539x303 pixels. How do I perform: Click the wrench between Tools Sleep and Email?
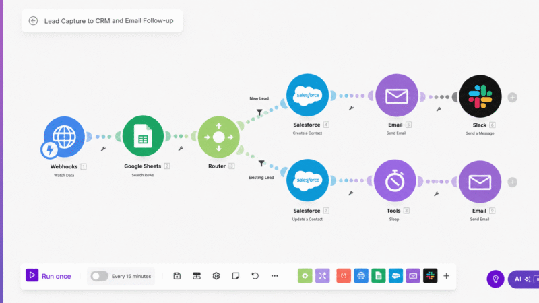click(436, 194)
